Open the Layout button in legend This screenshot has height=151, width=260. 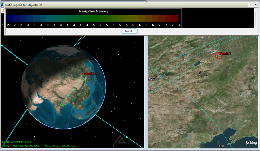pyautogui.click(x=130, y=31)
